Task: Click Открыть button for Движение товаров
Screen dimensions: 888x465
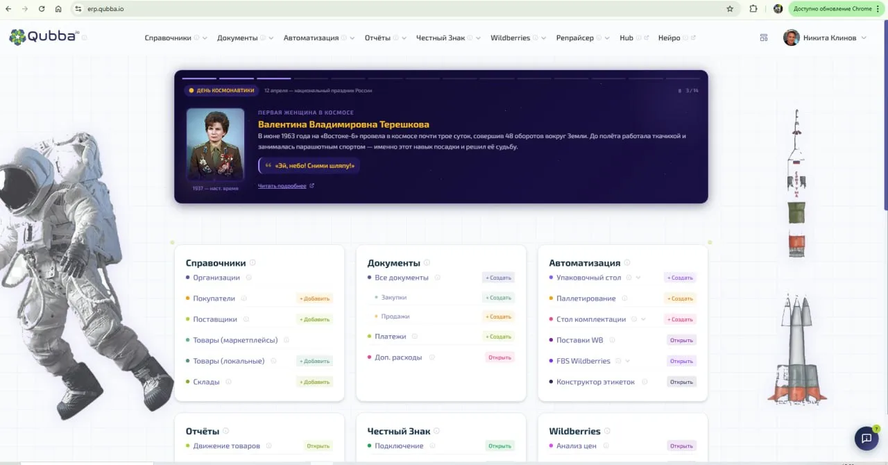Action: click(x=318, y=446)
